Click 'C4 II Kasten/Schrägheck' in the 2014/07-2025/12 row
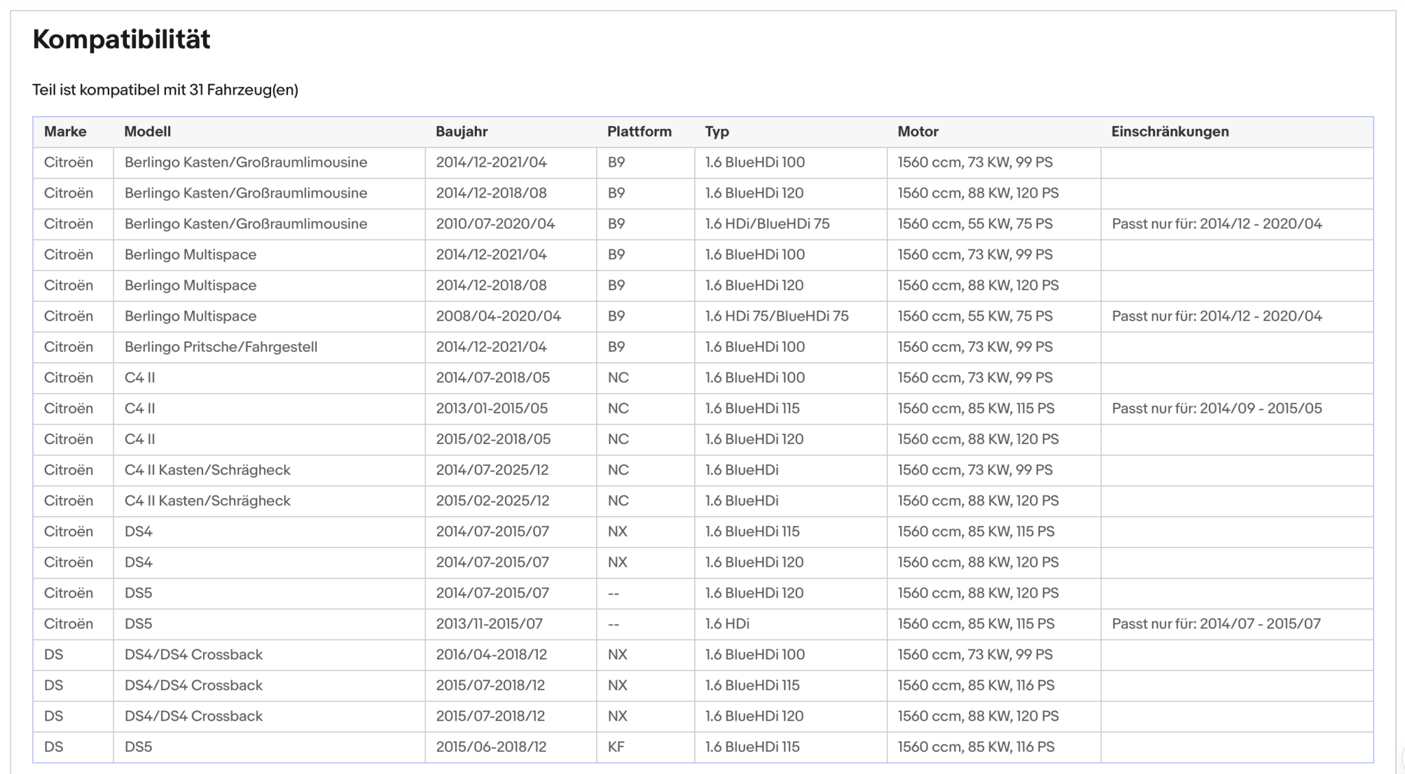 tap(207, 470)
